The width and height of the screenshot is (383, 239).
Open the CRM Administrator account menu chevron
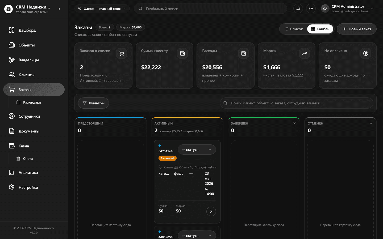(372, 8)
